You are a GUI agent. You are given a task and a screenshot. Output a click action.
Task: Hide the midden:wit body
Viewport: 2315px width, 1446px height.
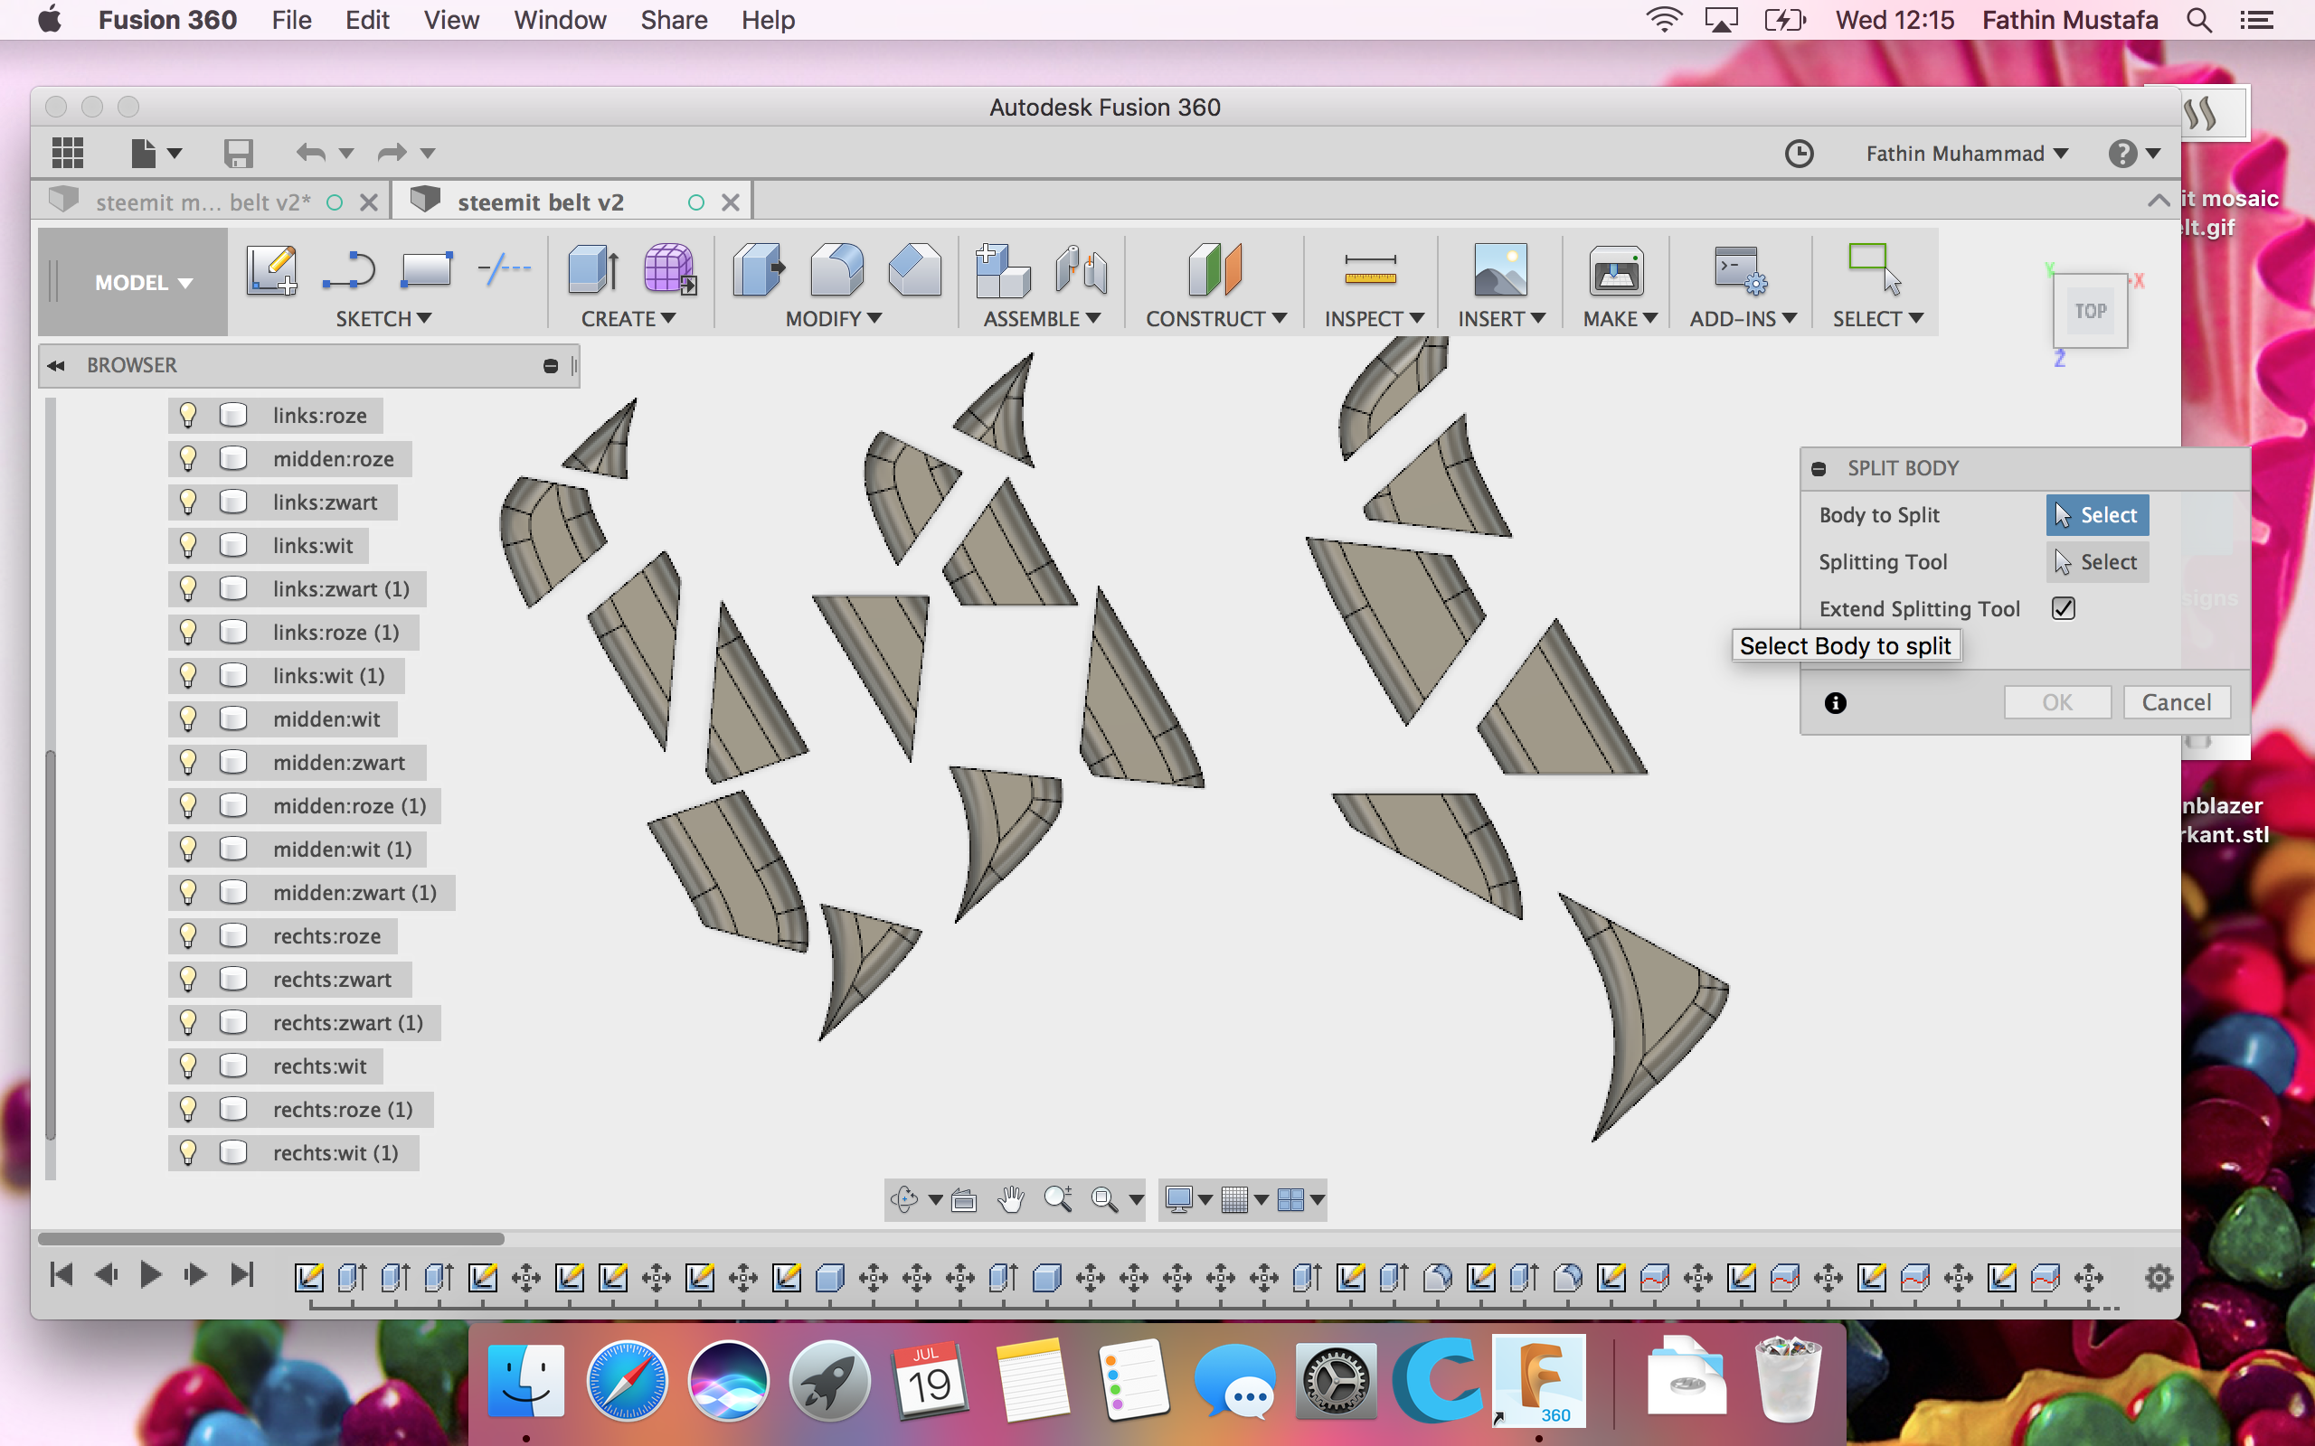(x=188, y=718)
